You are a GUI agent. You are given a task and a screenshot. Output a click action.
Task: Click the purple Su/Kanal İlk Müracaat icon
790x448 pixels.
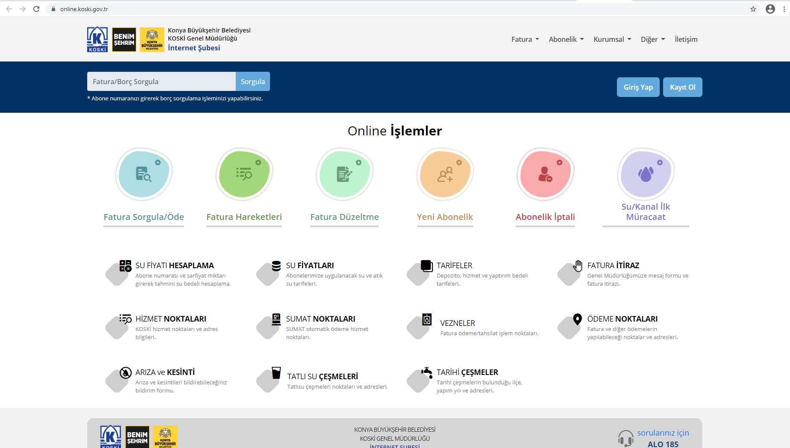646,174
